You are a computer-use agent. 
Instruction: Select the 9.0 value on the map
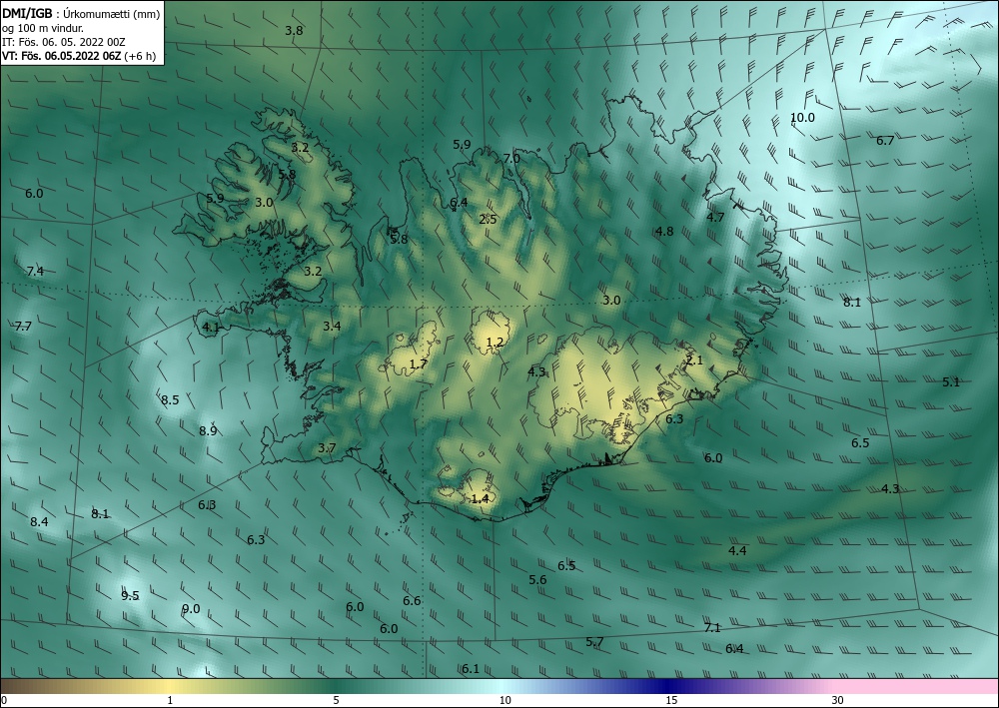coord(191,609)
